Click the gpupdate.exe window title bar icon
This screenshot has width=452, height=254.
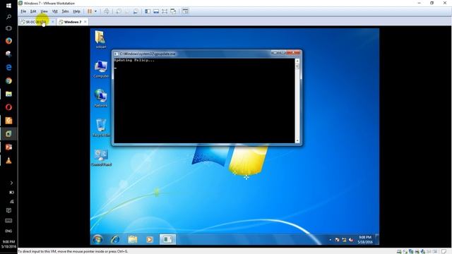pos(116,54)
